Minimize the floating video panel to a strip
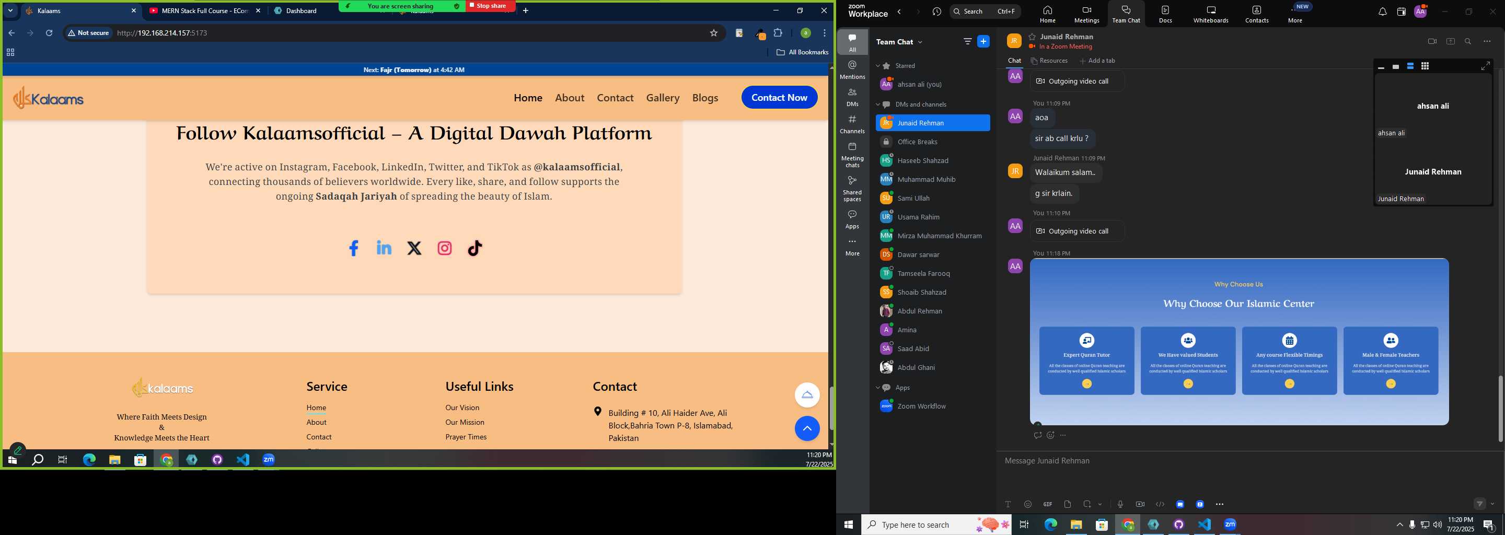The image size is (1505, 535). pos(1381,67)
